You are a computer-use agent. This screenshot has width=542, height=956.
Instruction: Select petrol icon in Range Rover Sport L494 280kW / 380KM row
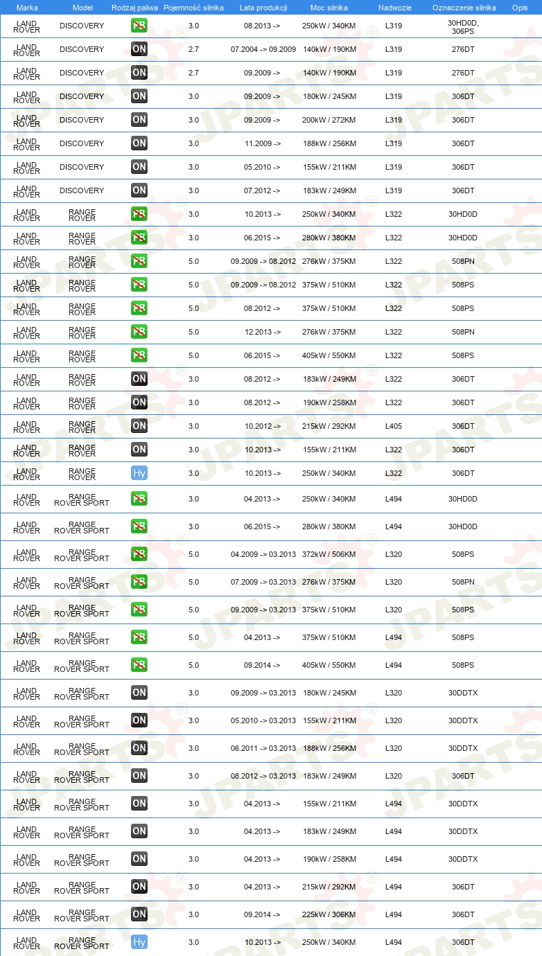click(x=139, y=526)
